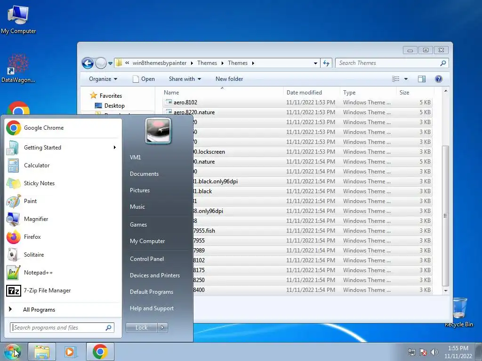Open Solitaire game
The image size is (482, 361).
(x=63, y=254)
